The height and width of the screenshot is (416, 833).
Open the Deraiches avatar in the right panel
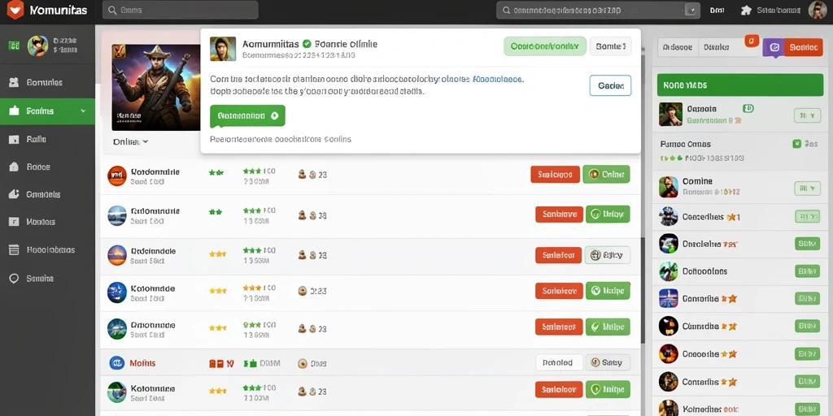tap(669, 244)
